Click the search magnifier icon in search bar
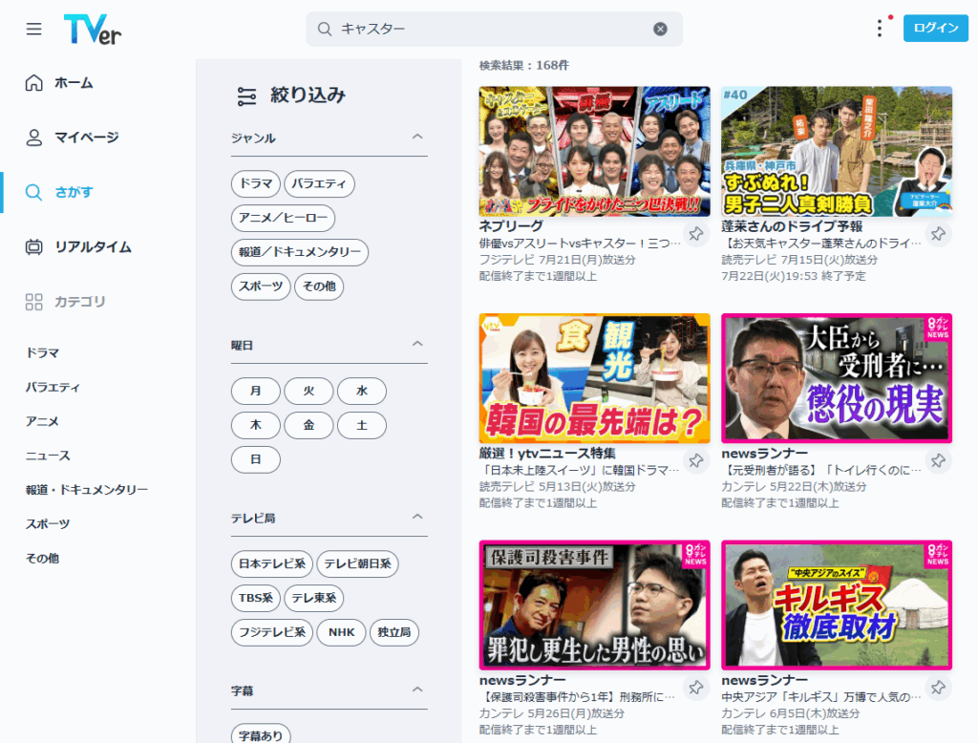Viewport: 978px width, 743px height. (325, 29)
